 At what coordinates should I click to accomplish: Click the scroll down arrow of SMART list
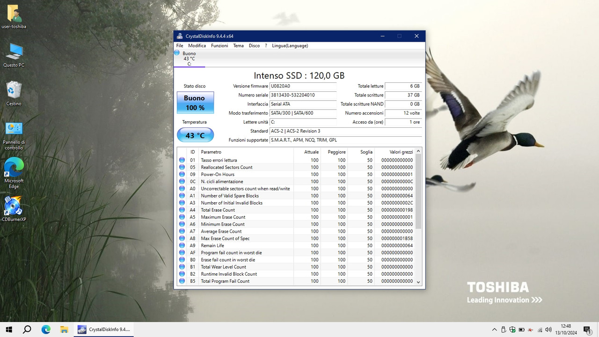pyautogui.click(x=418, y=282)
